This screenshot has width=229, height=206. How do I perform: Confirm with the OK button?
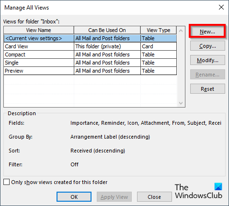coord(74,197)
